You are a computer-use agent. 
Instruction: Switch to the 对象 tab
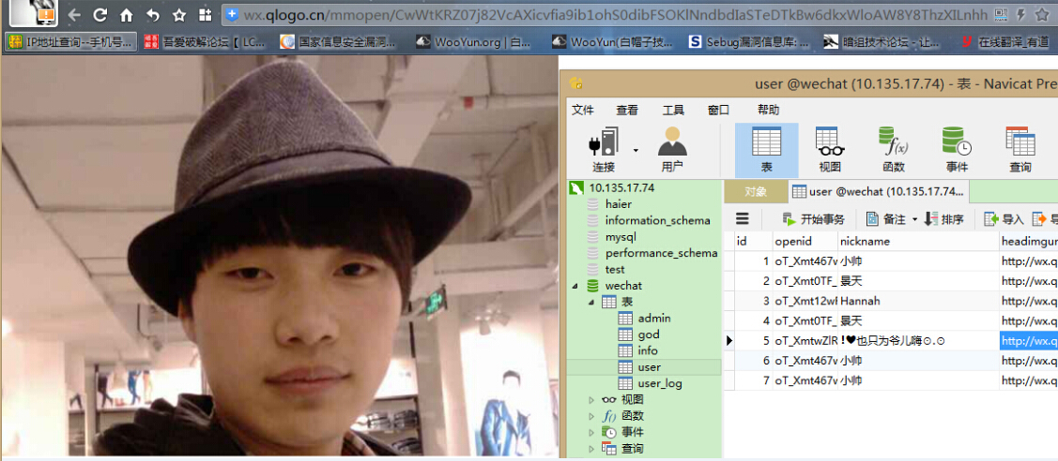click(756, 192)
